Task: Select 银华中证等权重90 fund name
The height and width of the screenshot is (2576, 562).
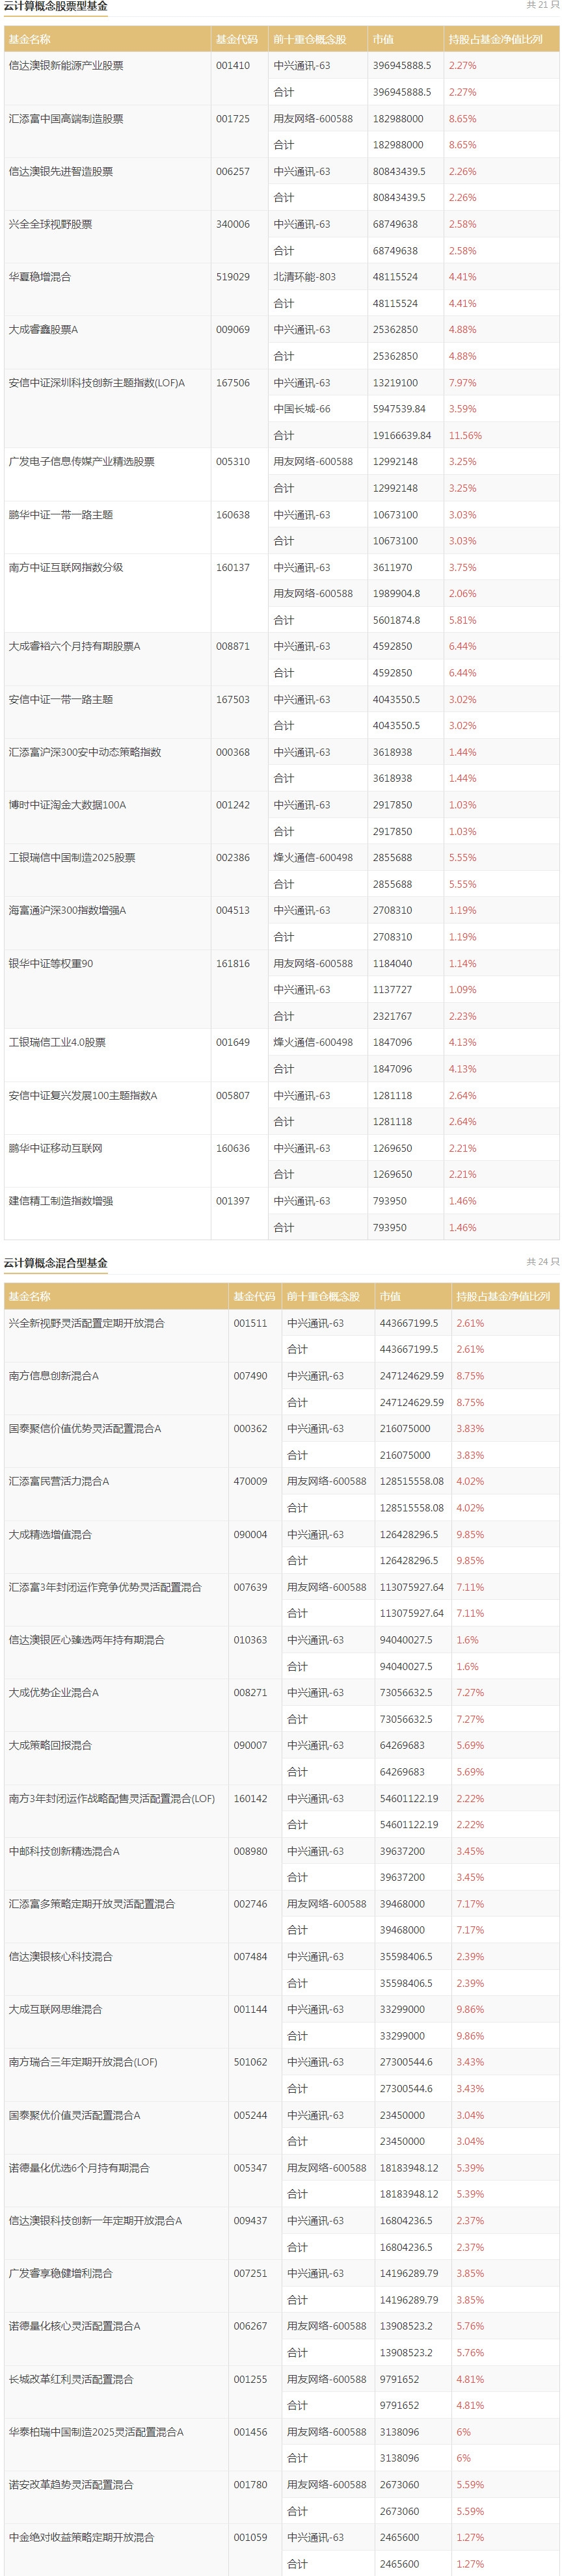Action: coord(51,964)
